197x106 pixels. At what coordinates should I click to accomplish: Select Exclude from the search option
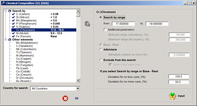(101, 60)
